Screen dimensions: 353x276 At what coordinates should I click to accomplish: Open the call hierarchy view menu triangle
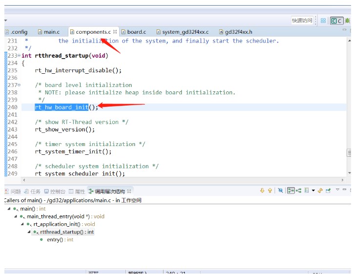[337, 191]
